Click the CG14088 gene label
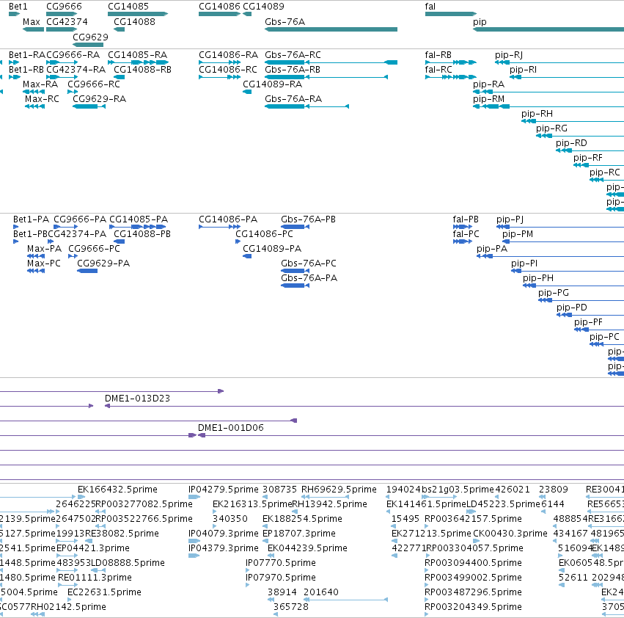This screenshot has height=618, width=624. (x=134, y=22)
